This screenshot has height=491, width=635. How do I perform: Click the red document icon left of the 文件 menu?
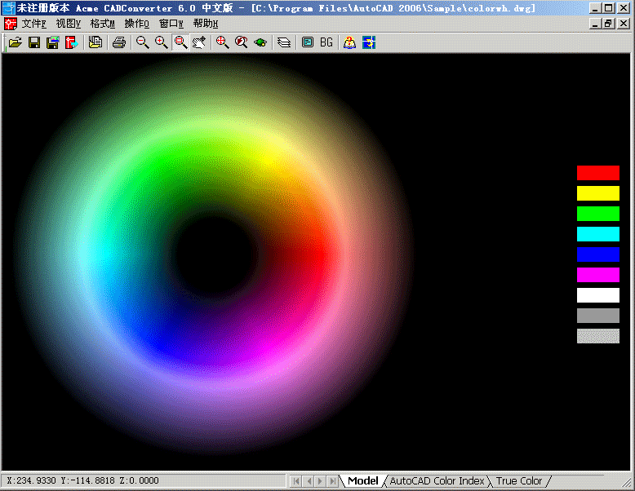point(11,24)
